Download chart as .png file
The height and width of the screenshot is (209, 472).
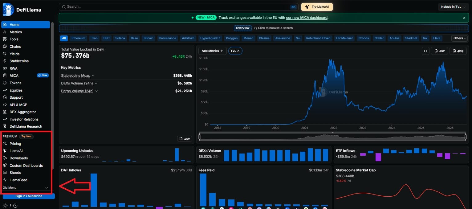[x=458, y=51]
